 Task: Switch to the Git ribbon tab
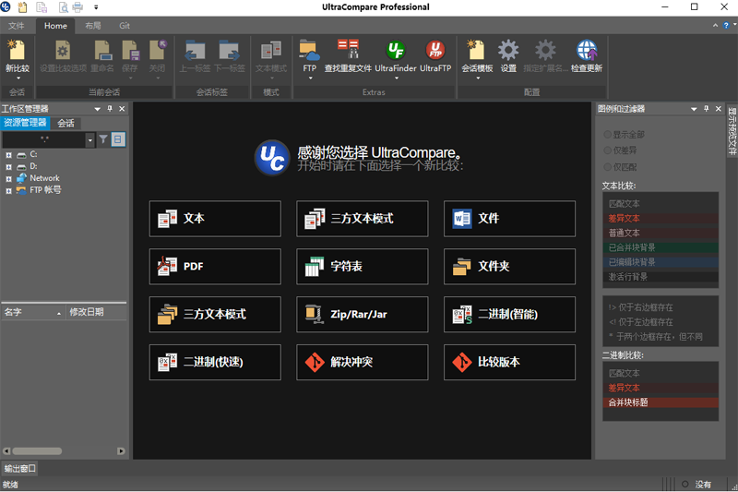click(125, 26)
